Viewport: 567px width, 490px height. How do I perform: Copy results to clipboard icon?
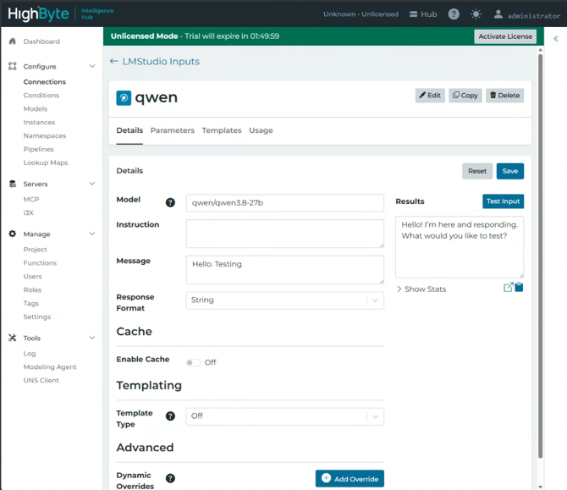[519, 287]
